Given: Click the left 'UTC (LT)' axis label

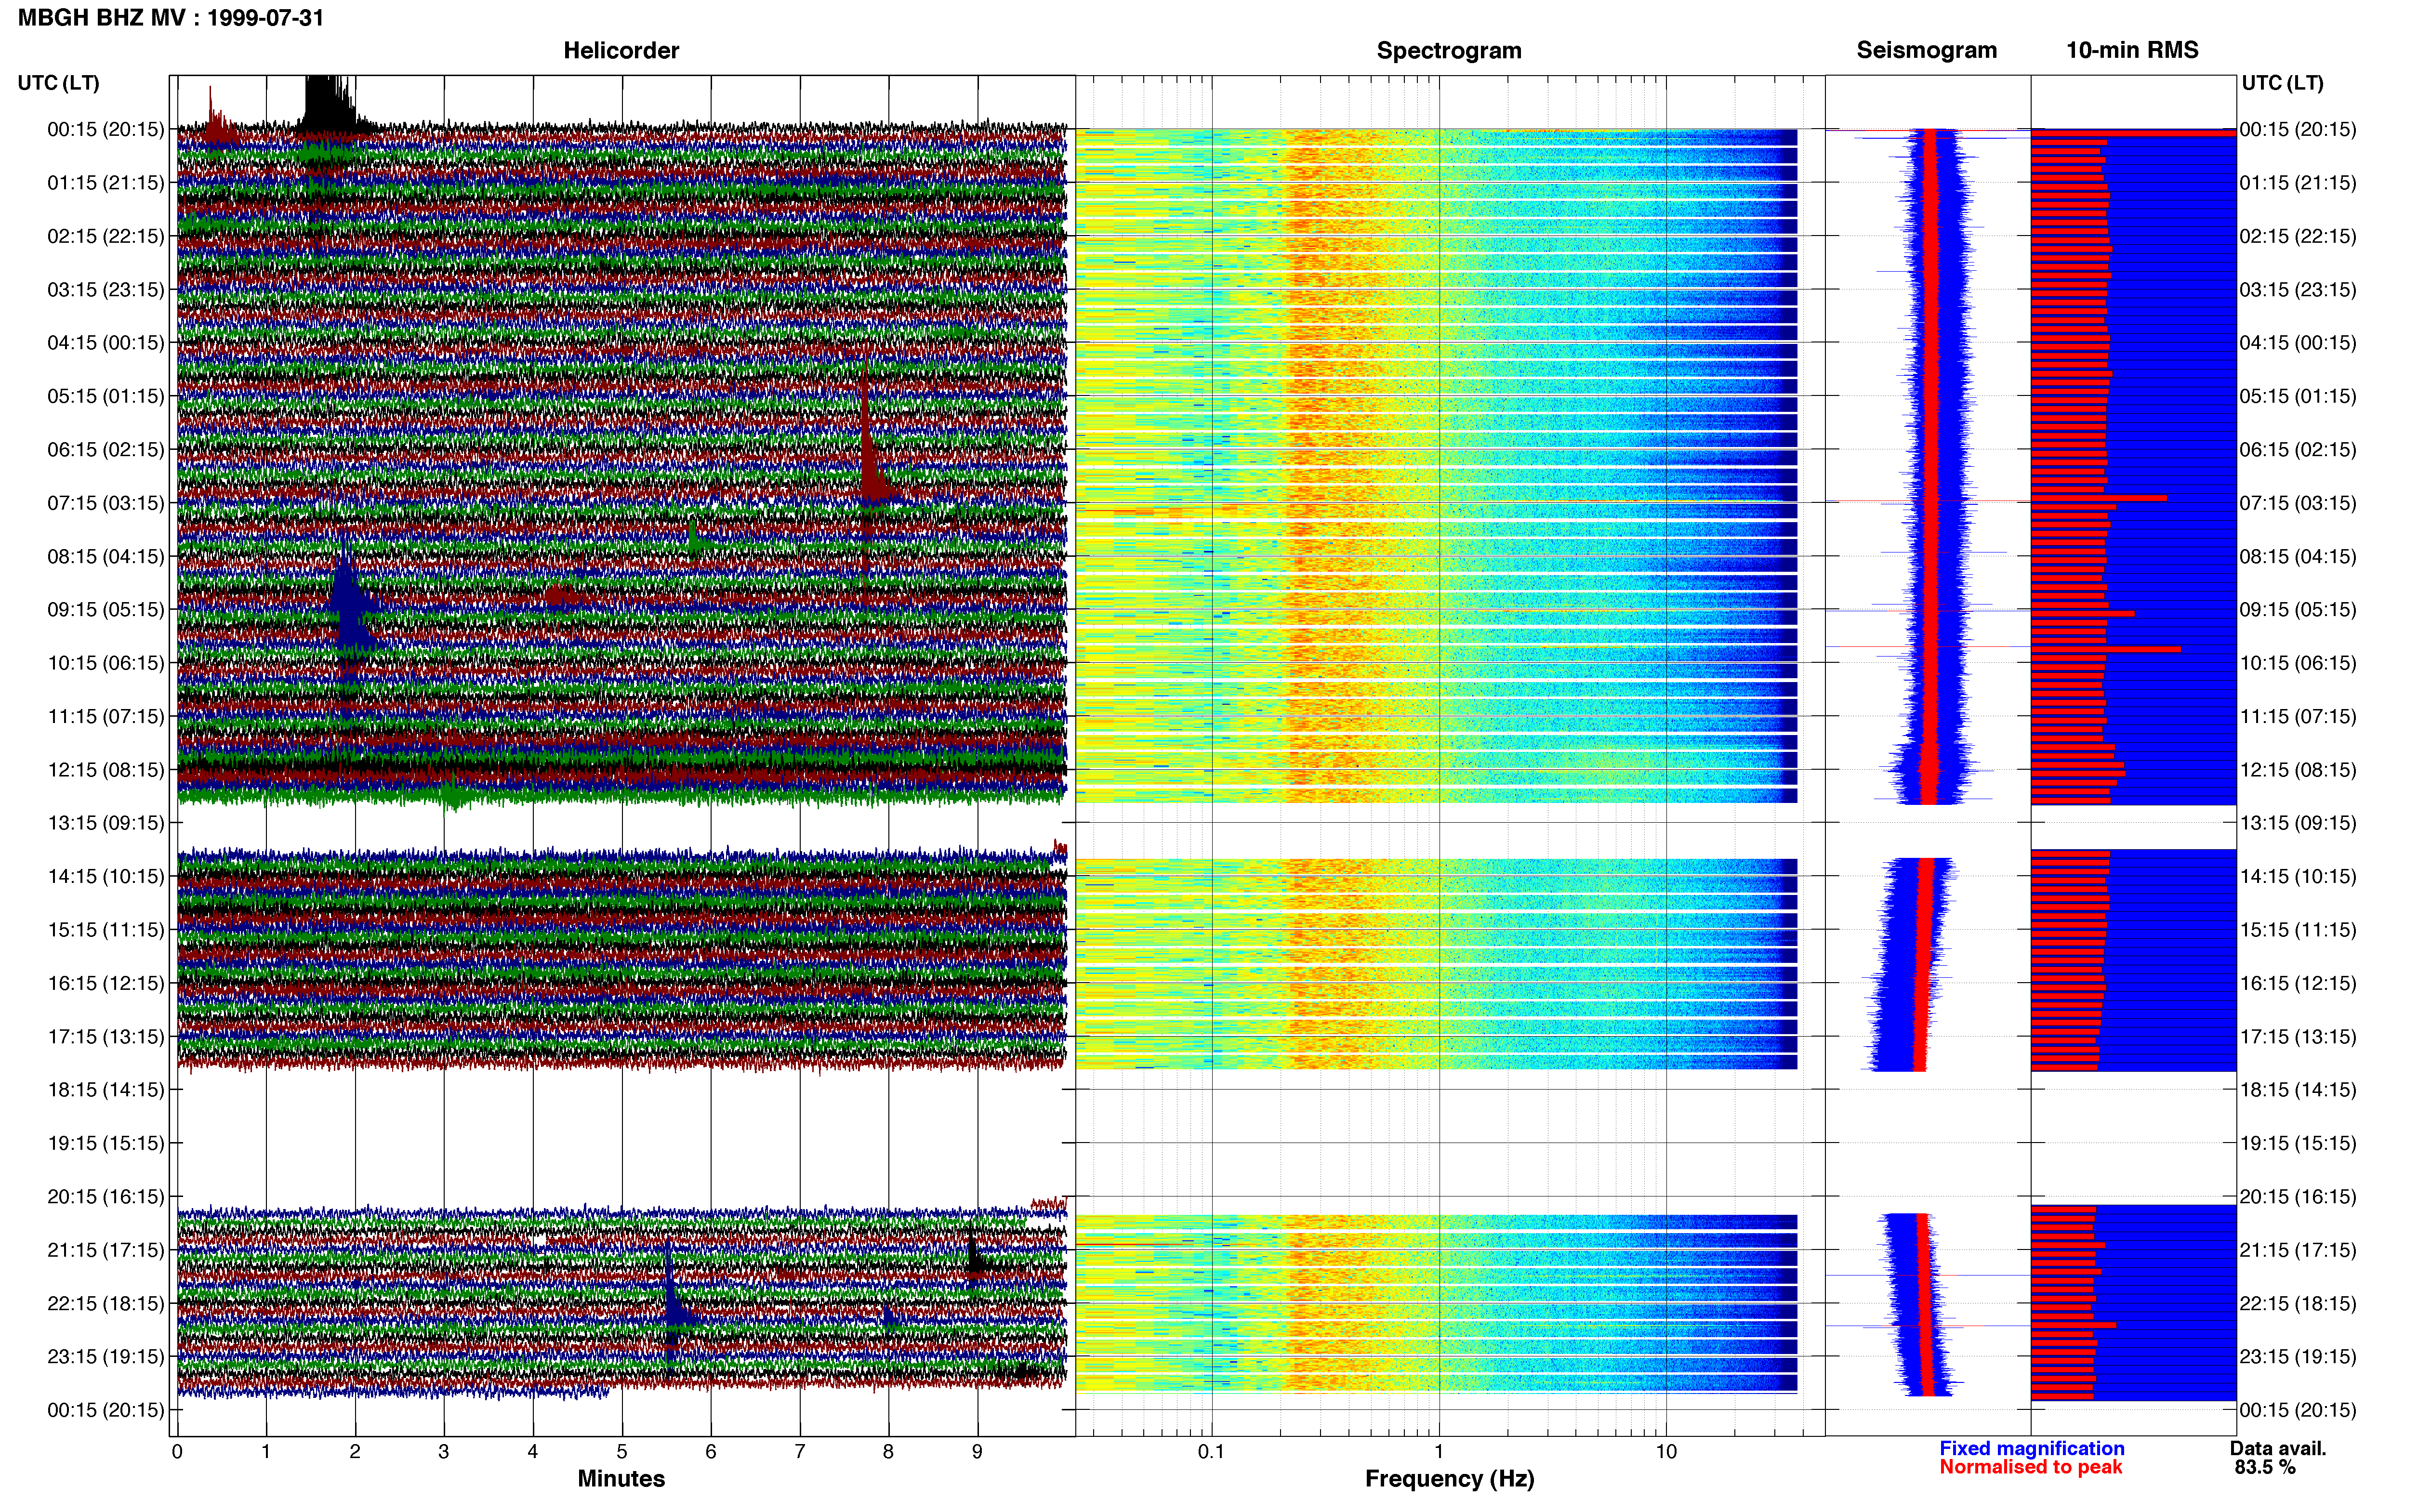Looking at the screenshot, I should click(58, 83).
